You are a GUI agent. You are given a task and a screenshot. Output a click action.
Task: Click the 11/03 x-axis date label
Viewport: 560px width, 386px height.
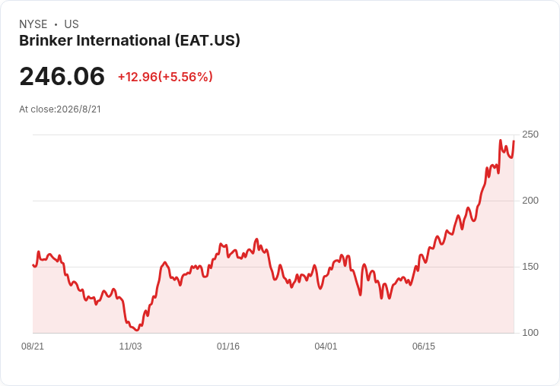[x=130, y=346]
